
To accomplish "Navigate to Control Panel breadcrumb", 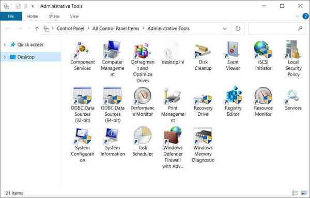I will tap(70, 28).
